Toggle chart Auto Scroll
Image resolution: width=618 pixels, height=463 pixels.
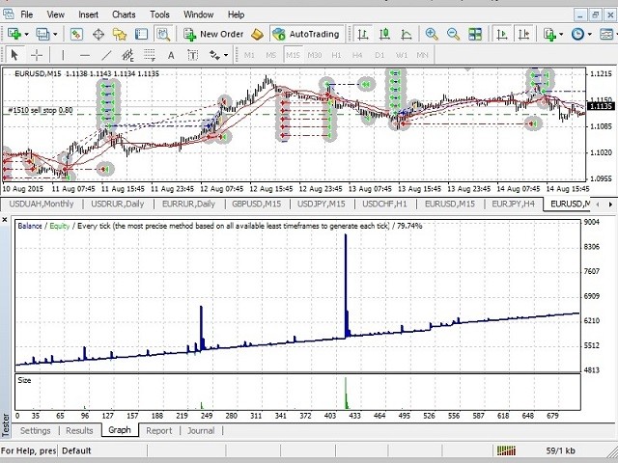click(x=502, y=35)
